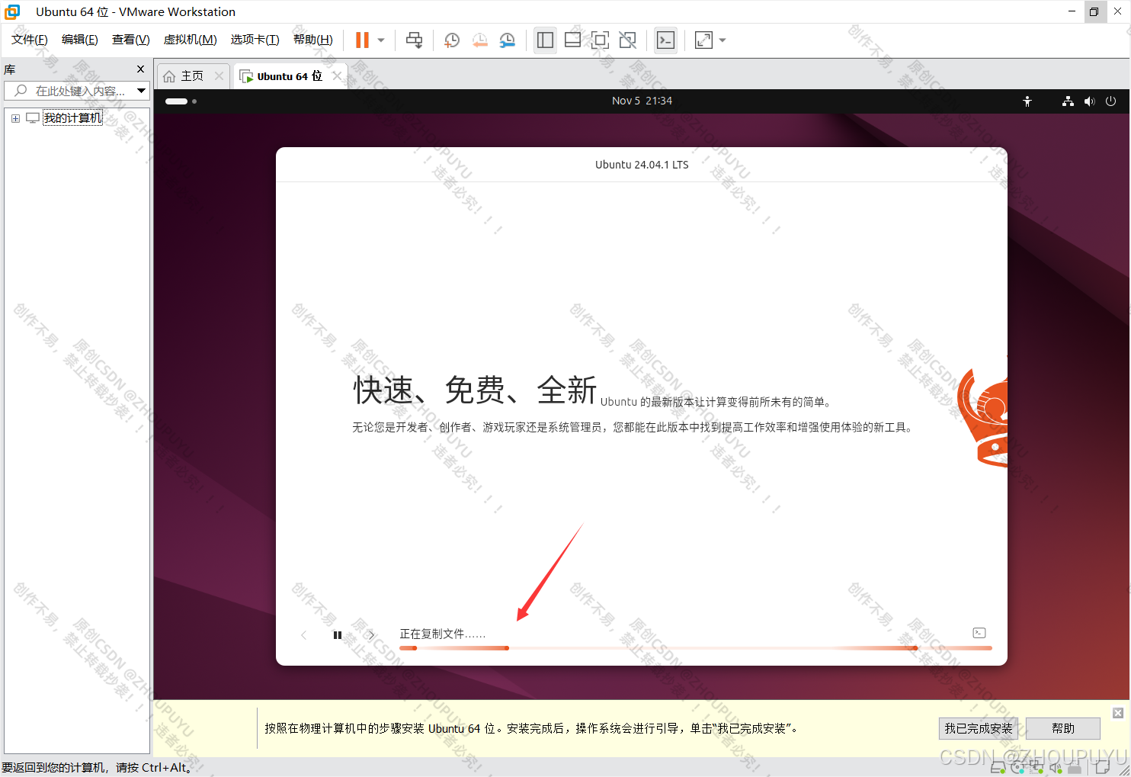1131x777 pixels.
Task: Click the USB device status icon
Action: (1075, 768)
